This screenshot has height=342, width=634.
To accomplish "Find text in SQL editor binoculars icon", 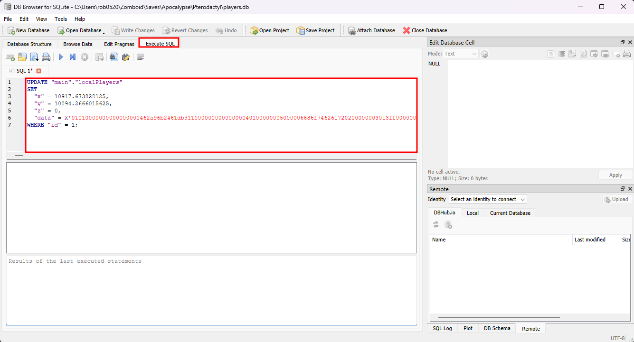I will (x=114, y=57).
